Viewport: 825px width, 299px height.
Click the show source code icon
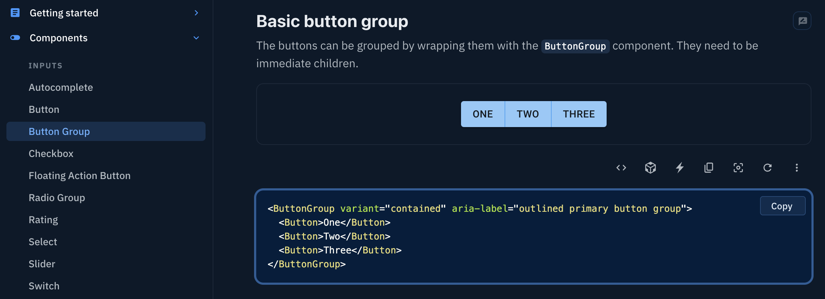(x=621, y=168)
